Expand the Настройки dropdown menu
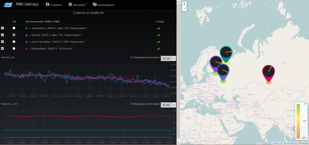 [77, 5]
